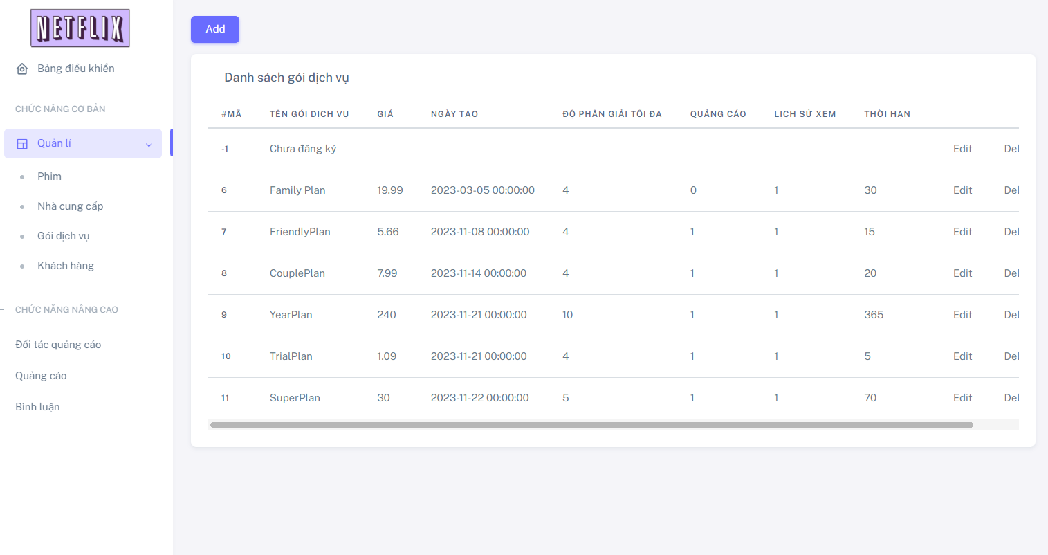Select the YearPlan name cell
Image resolution: width=1048 pixels, height=555 pixels.
pyautogui.click(x=291, y=315)
